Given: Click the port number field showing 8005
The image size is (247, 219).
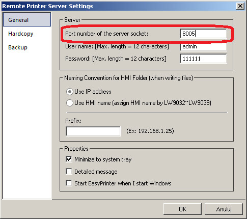Looking at the screenshot, I should point(203,34).
